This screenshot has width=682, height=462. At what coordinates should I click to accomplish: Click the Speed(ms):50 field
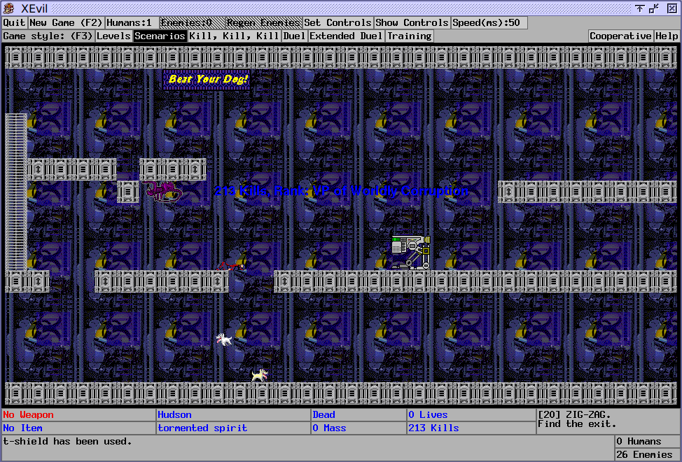pos(489,22)
